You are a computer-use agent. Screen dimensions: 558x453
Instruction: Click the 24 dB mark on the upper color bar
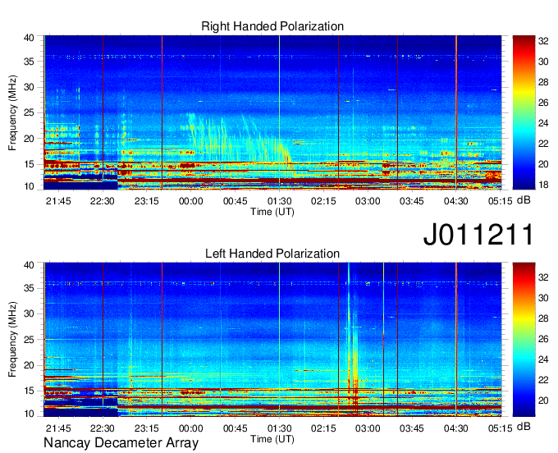tap(543, 123)
